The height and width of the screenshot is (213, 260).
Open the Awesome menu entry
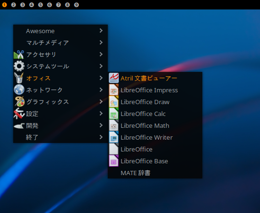pos(61,31)
